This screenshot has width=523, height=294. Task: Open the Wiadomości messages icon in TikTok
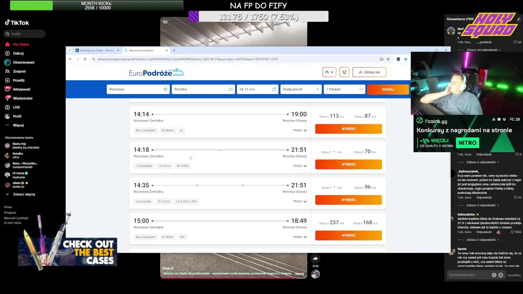7,98
